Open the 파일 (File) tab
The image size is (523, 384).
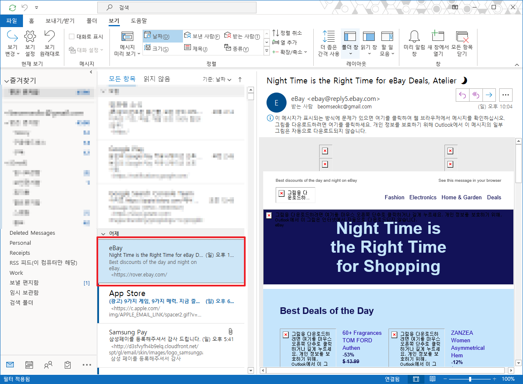click(12, 20)
